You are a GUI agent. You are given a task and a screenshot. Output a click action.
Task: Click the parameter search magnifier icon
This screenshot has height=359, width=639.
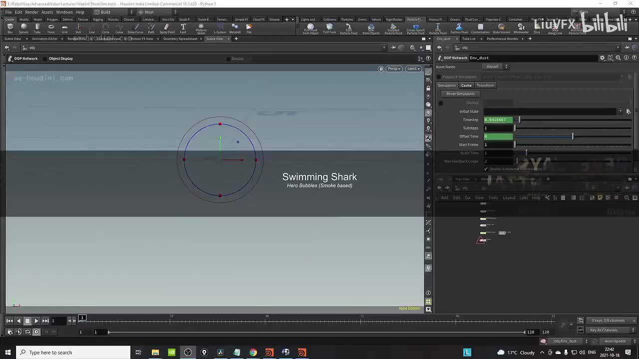pos(618,58)
